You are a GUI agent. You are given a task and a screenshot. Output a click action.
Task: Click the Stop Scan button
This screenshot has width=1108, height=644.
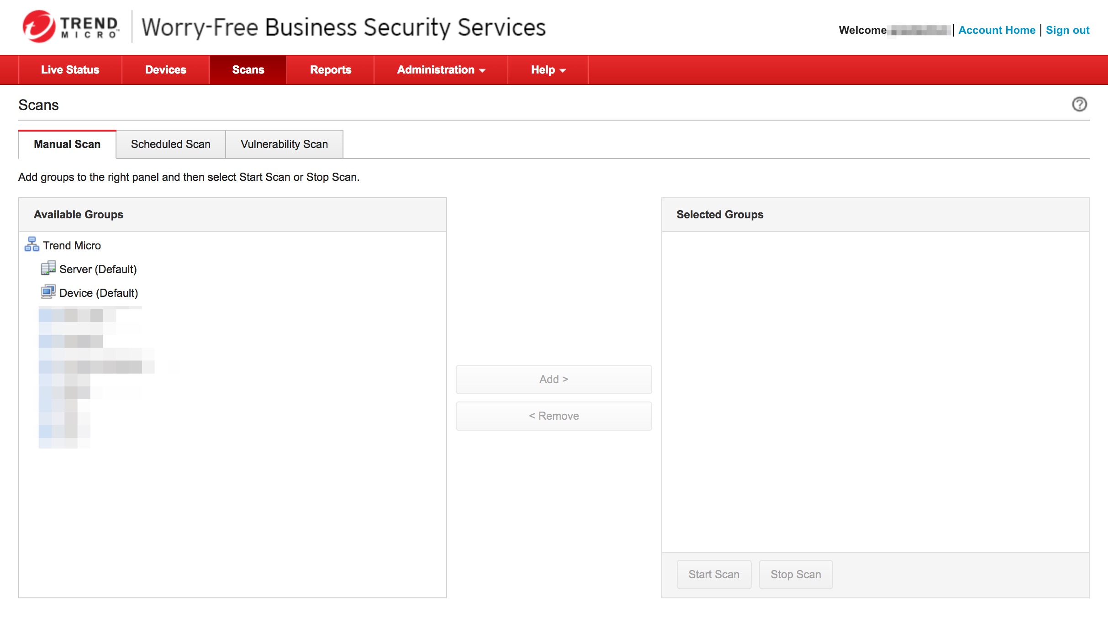(795, 575)
